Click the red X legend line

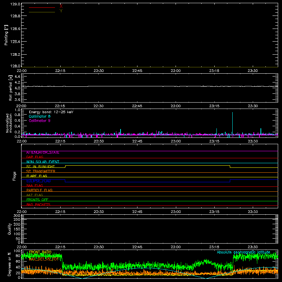(x=42, y=7)
